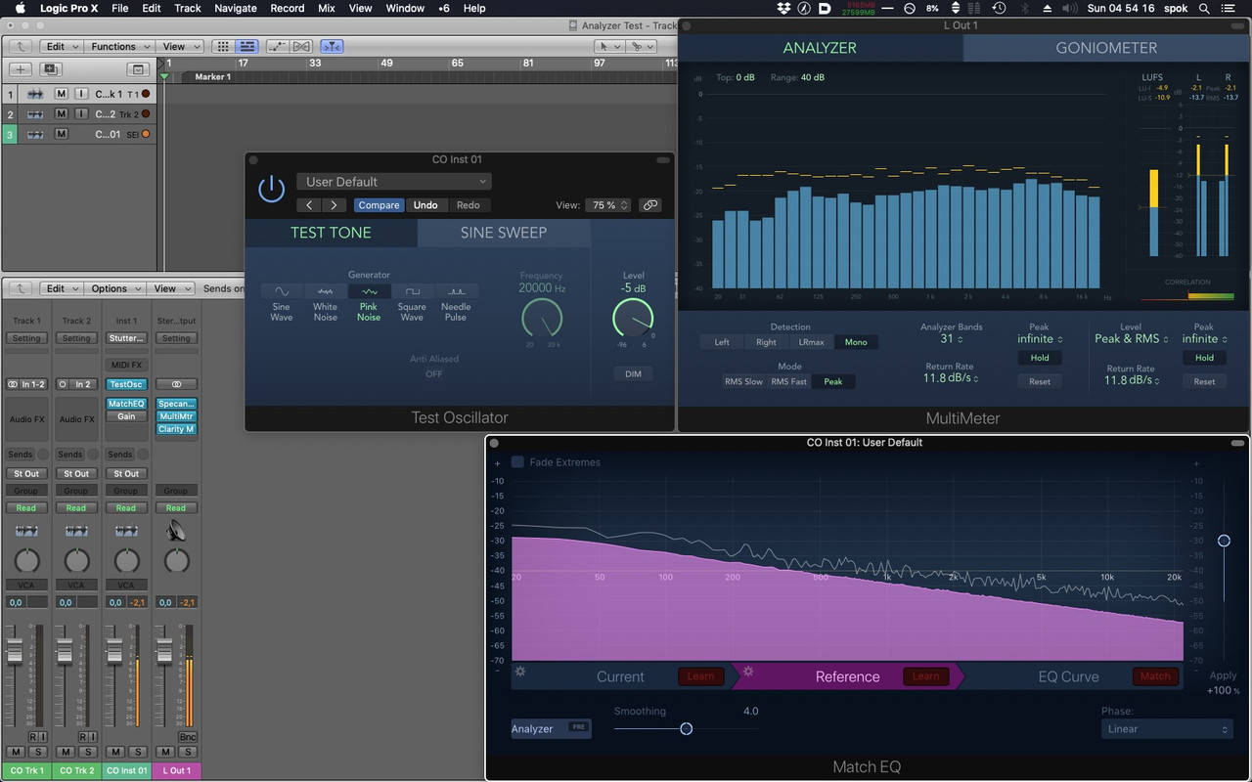
Task: Toggle the catch playhead button
Action: (333, 46)
